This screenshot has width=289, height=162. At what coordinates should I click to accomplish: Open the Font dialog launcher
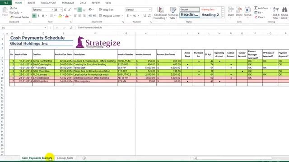tap(70, 22)
